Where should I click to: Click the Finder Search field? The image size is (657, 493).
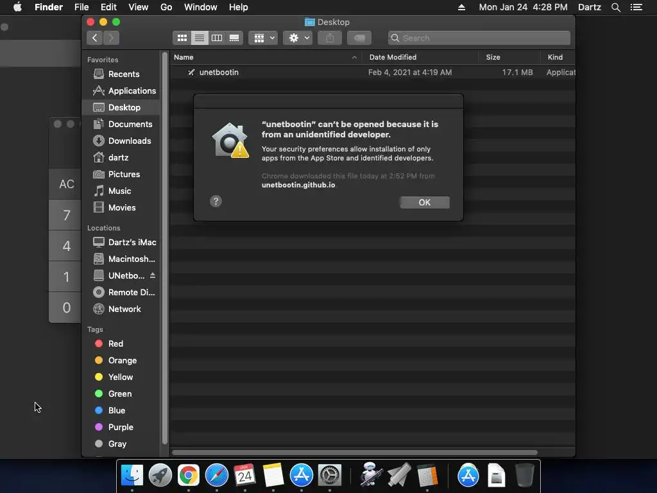pos(479,38)
